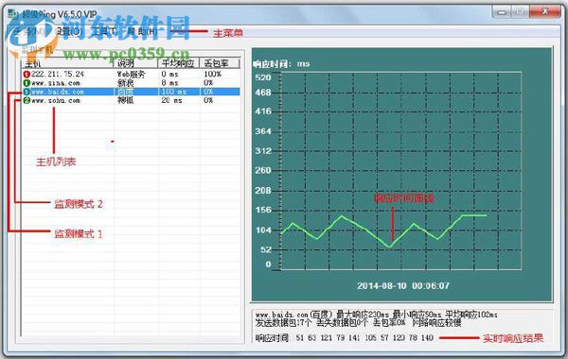Click the chart timestamp 2014-08-10 00:06:07

point(403,286)
